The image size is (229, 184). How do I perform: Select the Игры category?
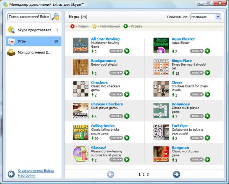34,41
